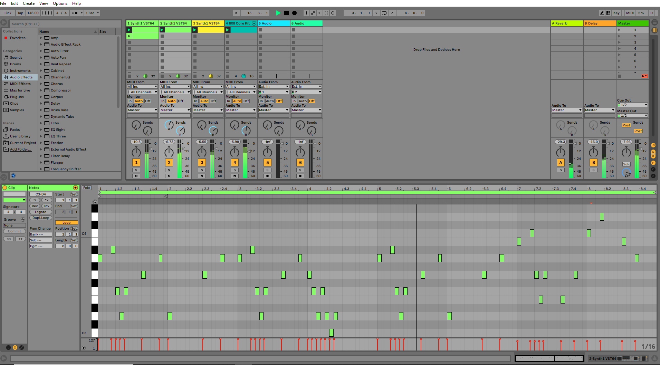Open the Options menu
The image size is (660, 365).
pos(60,3)
